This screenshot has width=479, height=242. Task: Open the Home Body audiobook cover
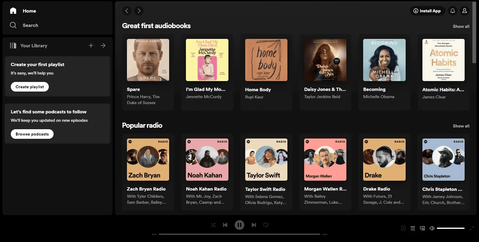[266, 60]
